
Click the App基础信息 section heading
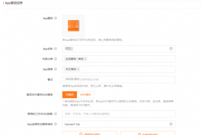(14, 3)
